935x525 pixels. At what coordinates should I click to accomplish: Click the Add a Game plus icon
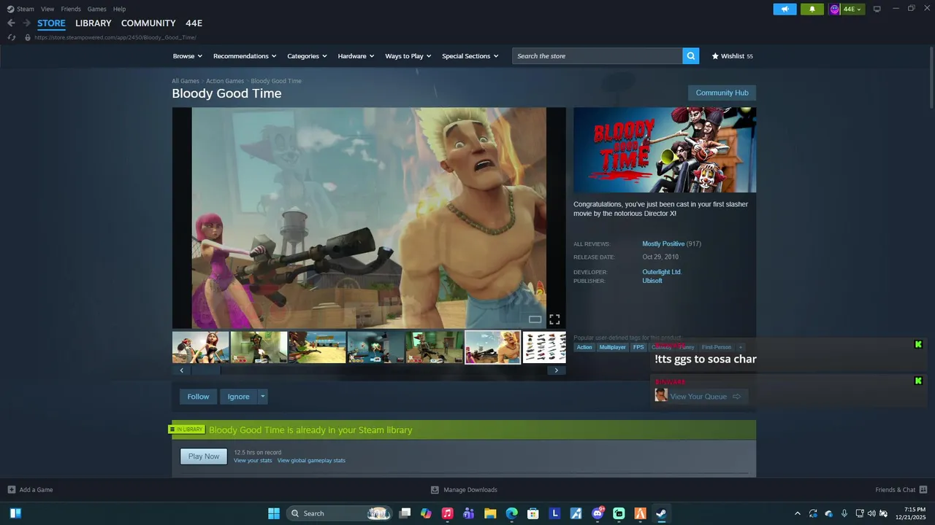click(12, 489)
